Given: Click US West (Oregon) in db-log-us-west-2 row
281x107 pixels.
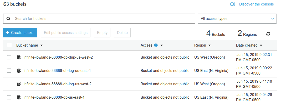Looking at the screenshot, I should pos(210,84).
